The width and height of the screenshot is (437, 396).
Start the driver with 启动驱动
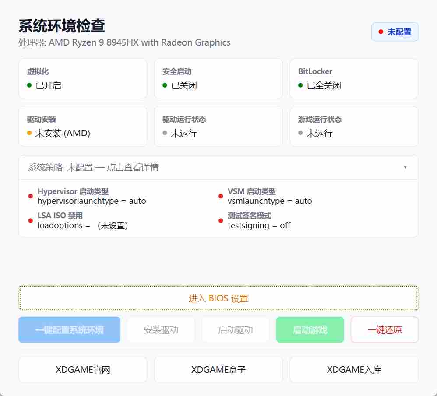click(236, 330)
